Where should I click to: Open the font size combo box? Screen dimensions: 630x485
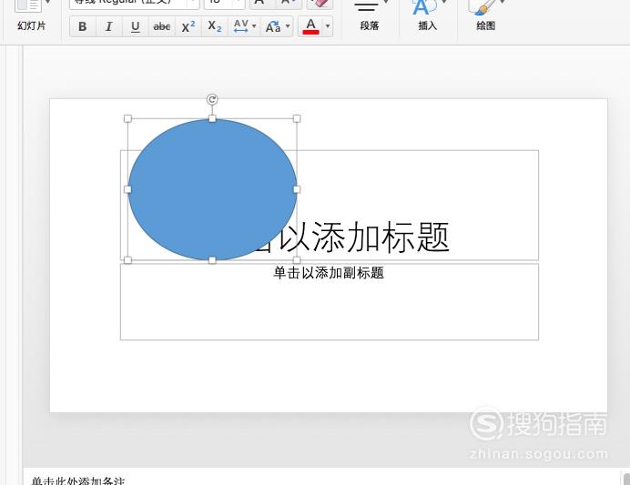(x=224, y=4)
